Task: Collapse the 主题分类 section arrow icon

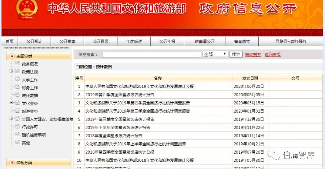Action: coord(12,56)
